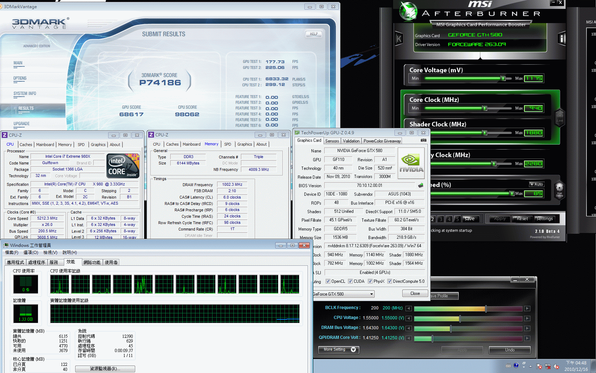Uncheck the PhysX checkbox in GPU-Z
Screen dimensions: 596x373
[x=370, y=281]
